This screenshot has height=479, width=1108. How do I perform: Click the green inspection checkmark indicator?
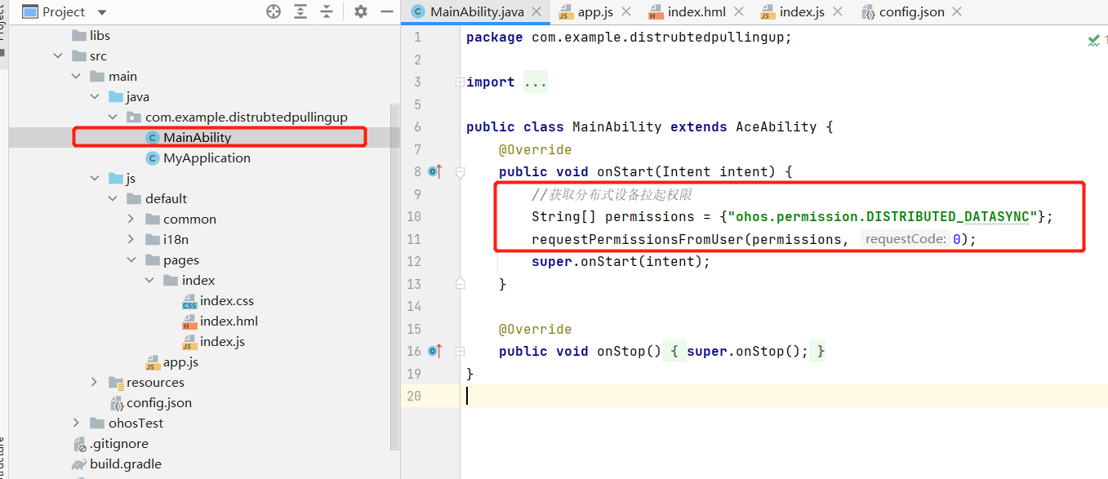[1093, 39]
